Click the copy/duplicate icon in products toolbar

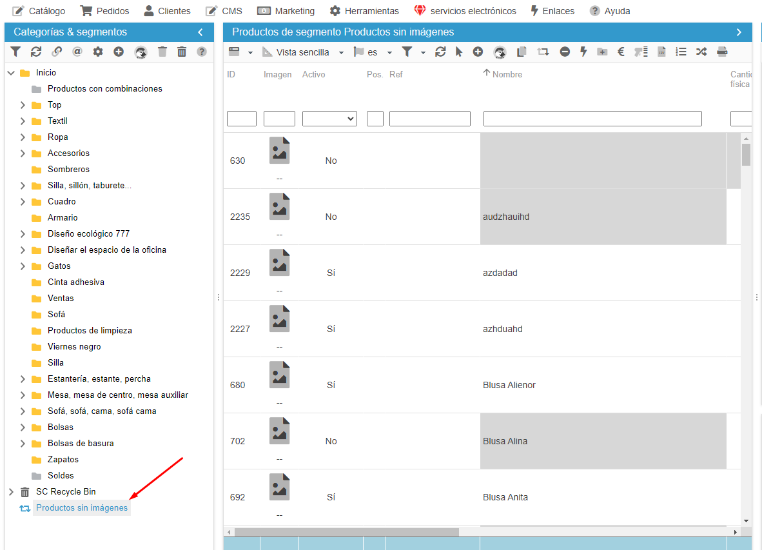click(522, 52)
